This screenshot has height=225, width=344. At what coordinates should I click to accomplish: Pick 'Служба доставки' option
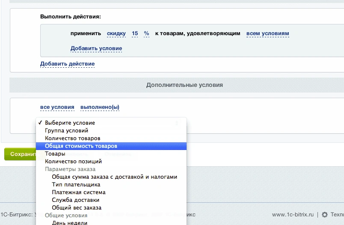pyautogui.click(x=111, y=200)
